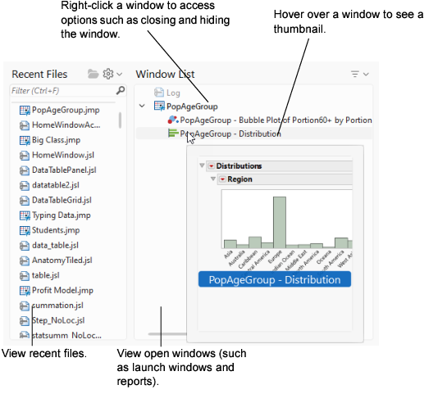Open the folder icon in Recent Files

[x=93, y=74]
